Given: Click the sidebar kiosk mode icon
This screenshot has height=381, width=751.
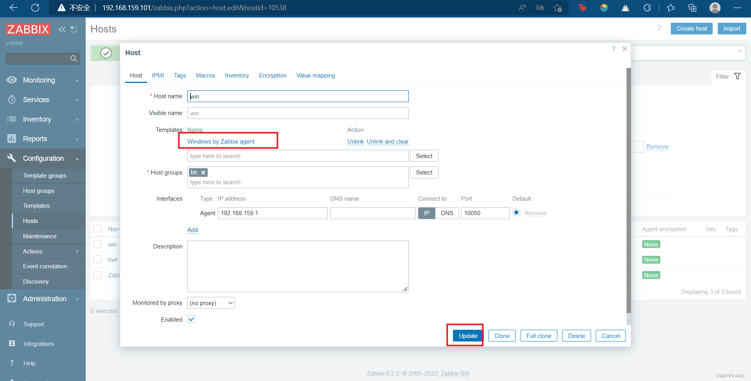Looking at the screenshot, I should coord(74,29).
